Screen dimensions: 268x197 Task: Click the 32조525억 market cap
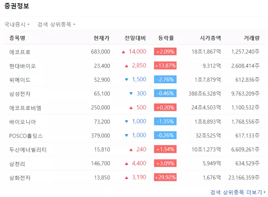208,135
